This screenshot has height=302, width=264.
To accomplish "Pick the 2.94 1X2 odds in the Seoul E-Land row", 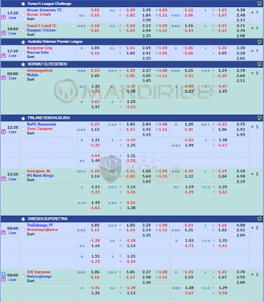I will tap(146, 31).
